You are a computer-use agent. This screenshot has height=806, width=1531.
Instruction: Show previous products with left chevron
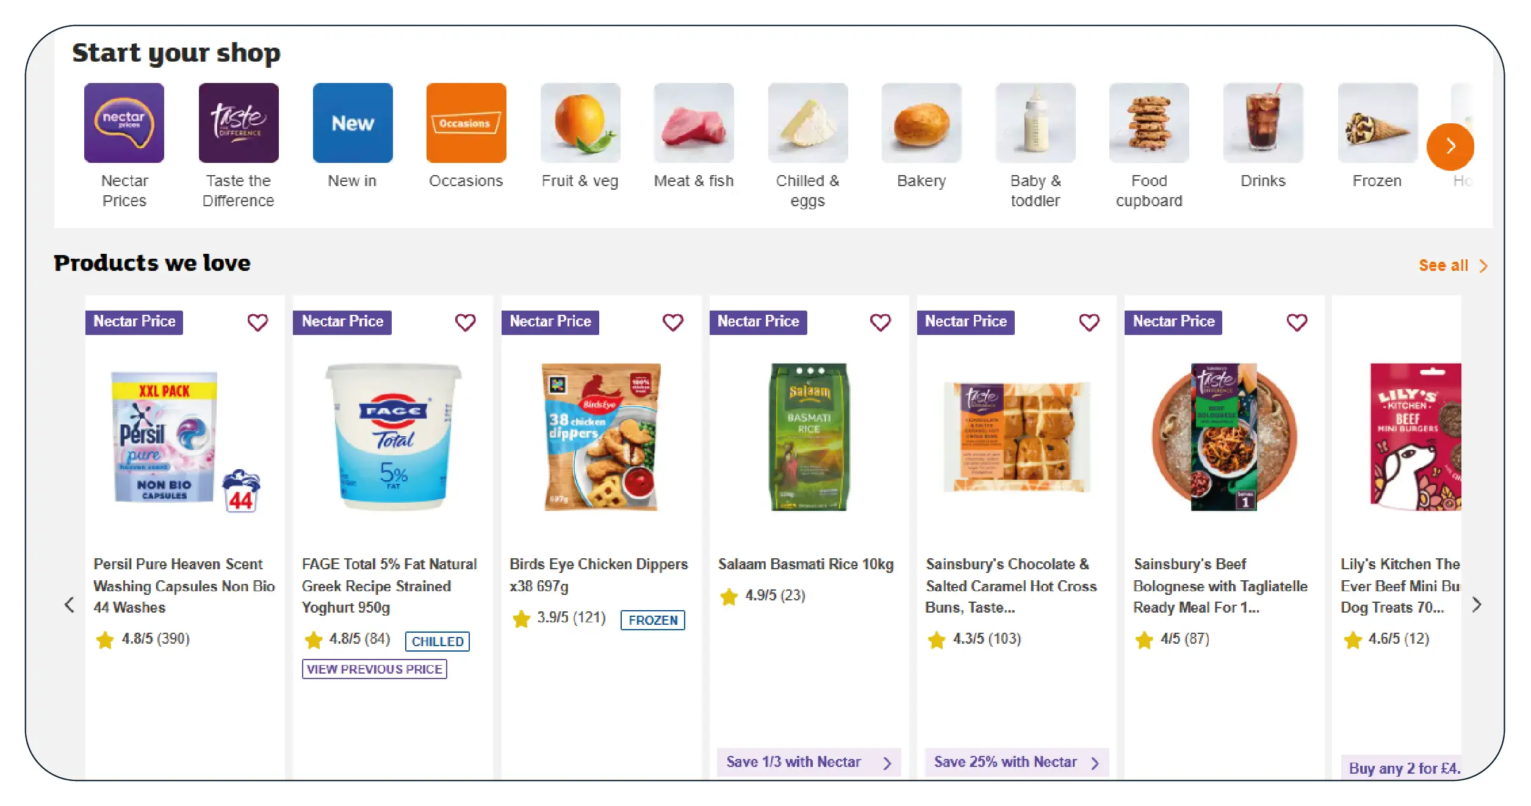[x=70, y=605]
